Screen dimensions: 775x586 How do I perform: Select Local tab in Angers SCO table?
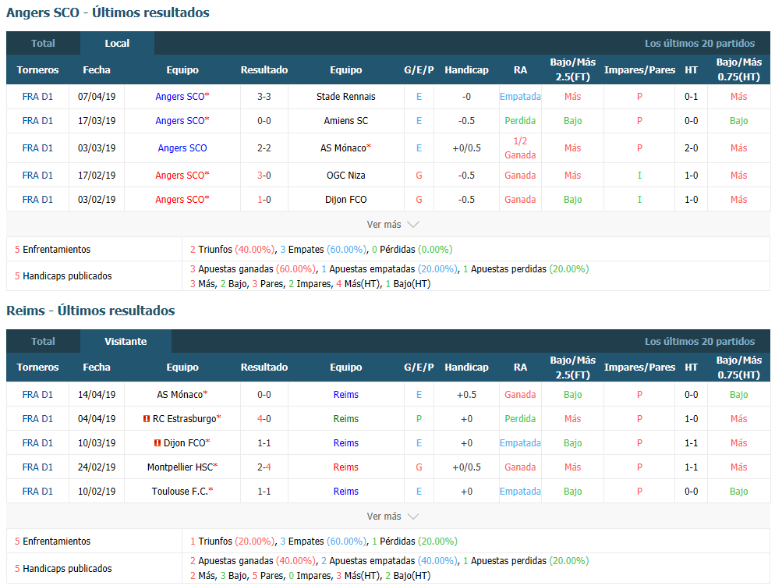[117, 44]
